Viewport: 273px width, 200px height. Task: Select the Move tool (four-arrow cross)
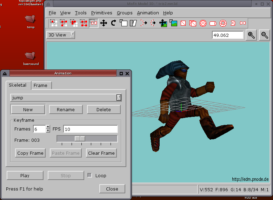tap(104, 23)
